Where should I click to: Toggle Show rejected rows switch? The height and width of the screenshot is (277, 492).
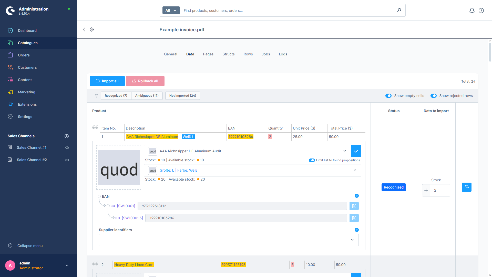434,96
